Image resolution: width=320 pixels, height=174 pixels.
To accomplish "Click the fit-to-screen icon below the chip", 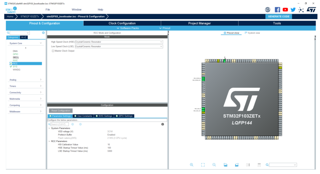I will click(x=203, y=165).
